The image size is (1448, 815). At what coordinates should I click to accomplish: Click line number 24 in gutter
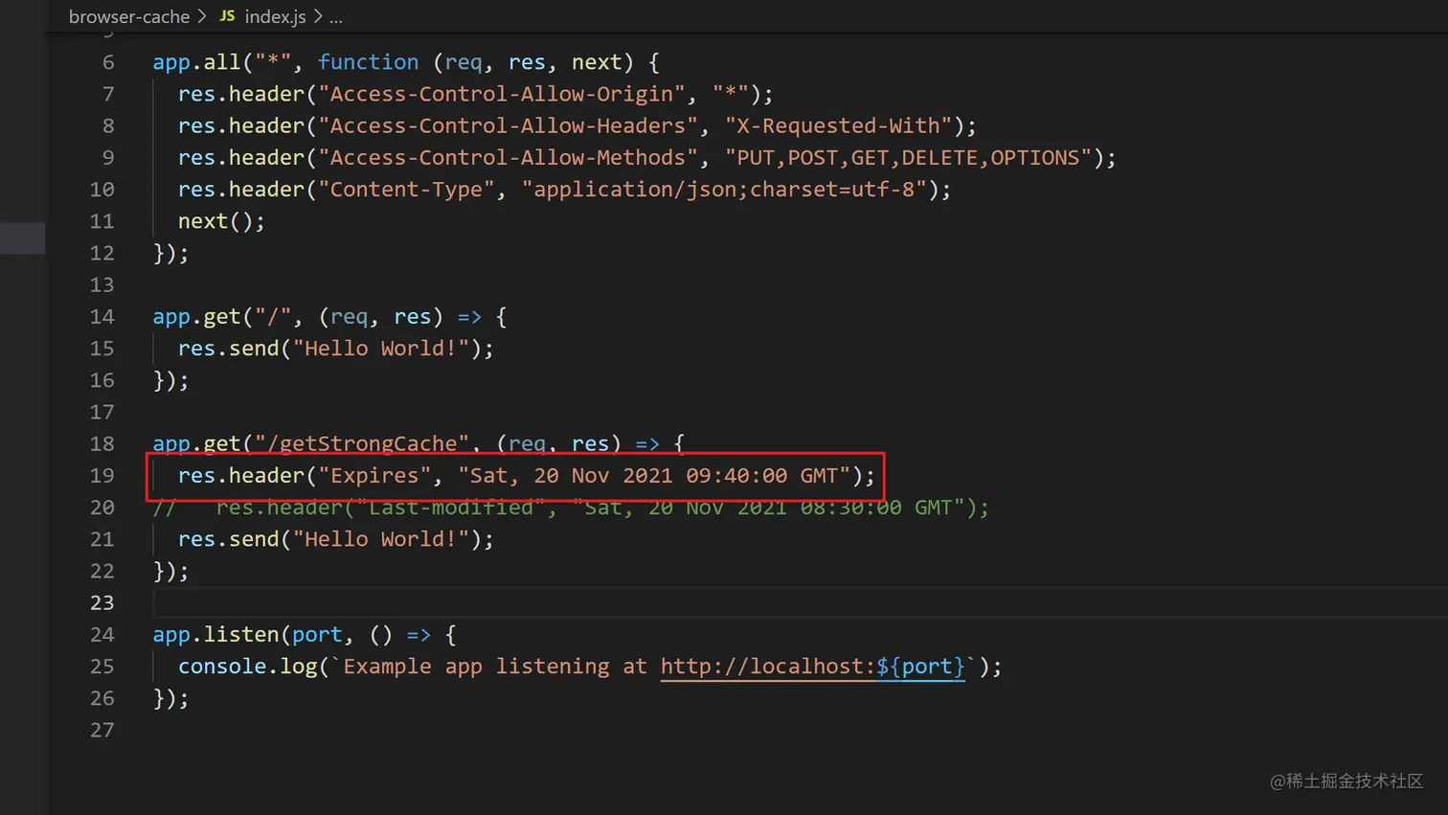pos(102,635)
